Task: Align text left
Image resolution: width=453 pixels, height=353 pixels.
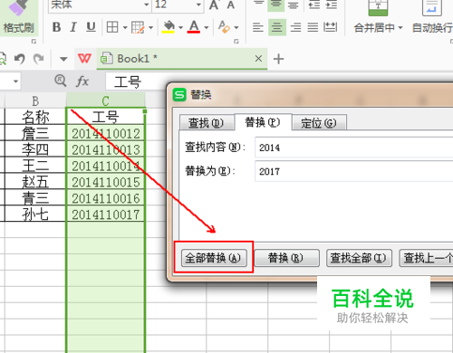Action: tap(258, 27)
